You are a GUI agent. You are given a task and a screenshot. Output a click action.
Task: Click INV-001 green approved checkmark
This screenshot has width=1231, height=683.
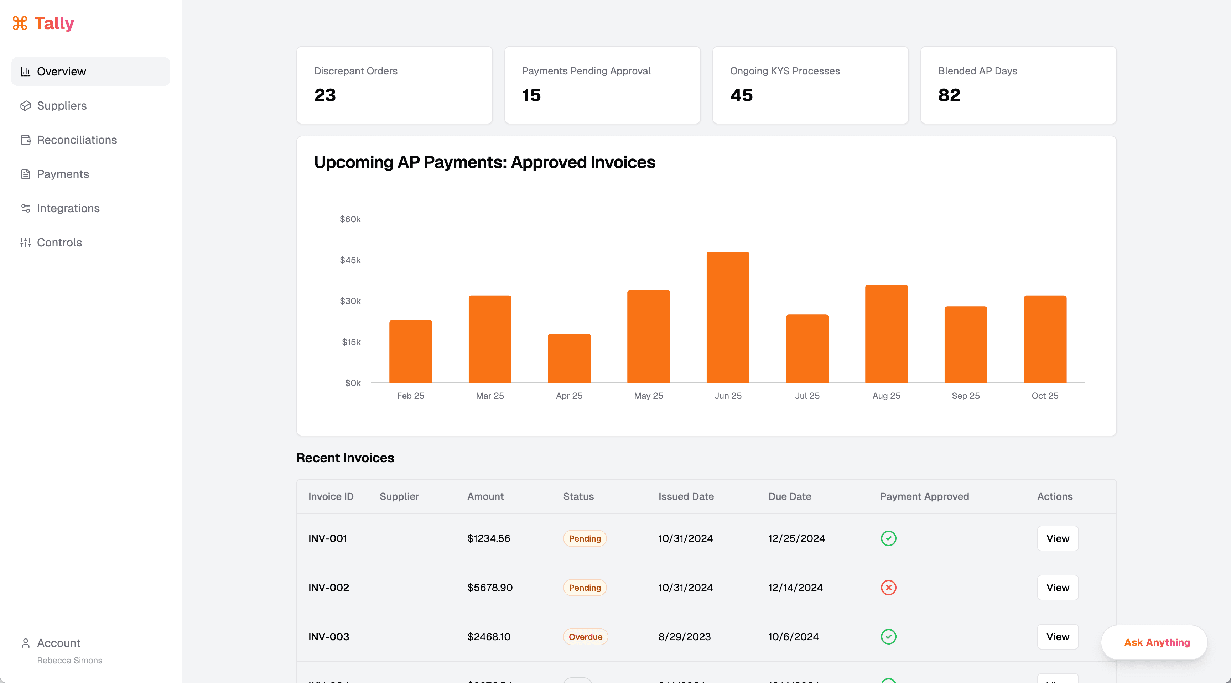click(888, 538)
